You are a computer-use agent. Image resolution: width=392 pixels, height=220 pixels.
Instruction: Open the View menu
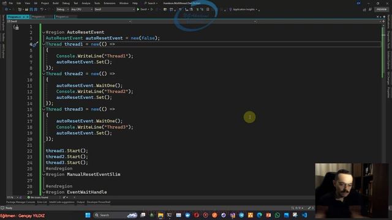[27, 3]
